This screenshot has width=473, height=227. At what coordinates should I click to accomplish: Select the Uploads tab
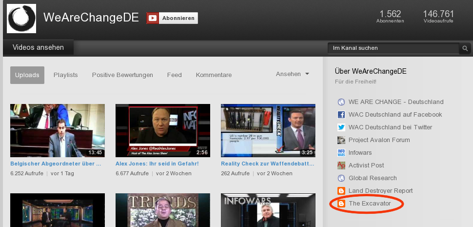point(27,75)
